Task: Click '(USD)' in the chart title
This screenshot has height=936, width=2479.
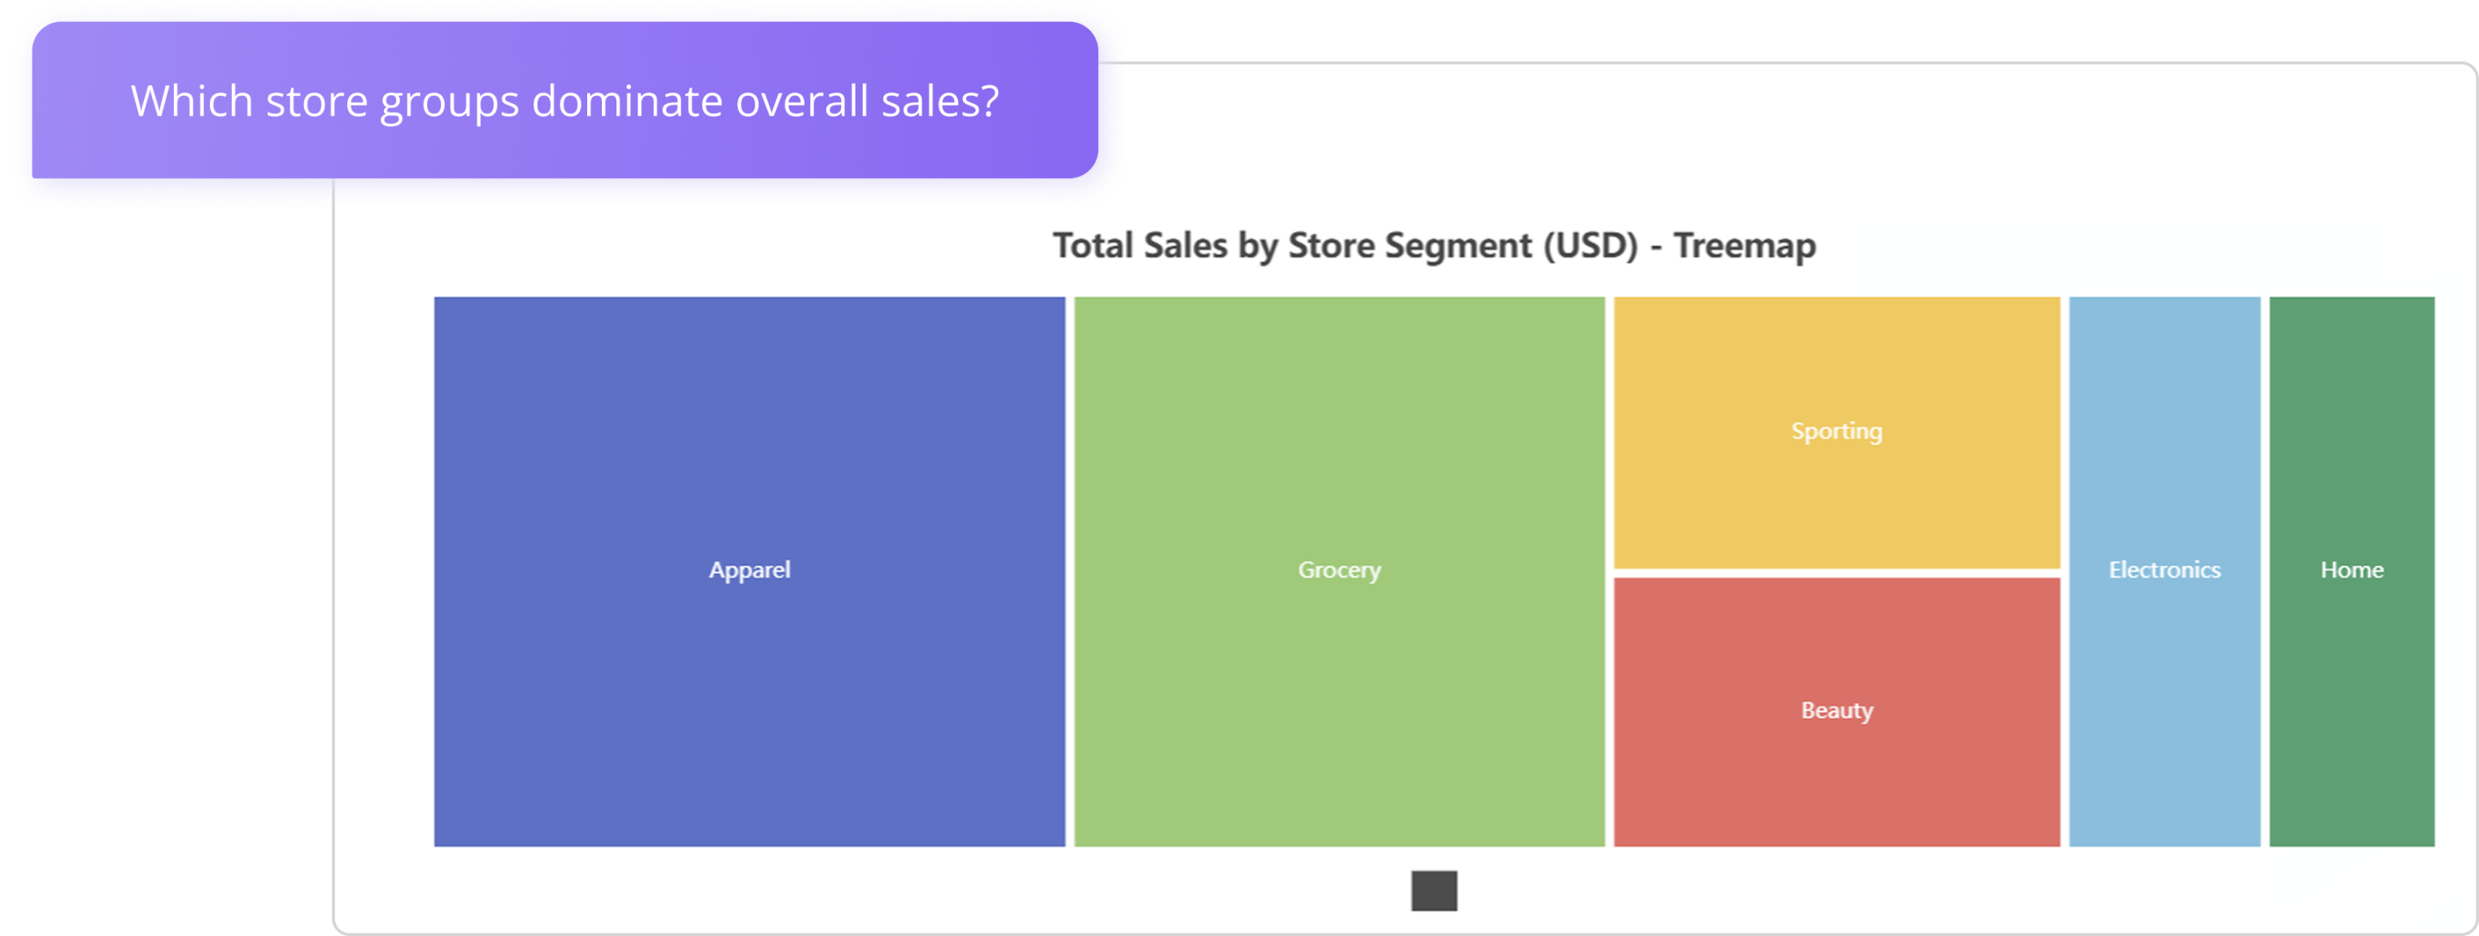Action: click(x=1590, y=246)
